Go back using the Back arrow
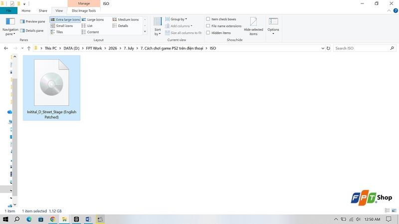 click(6, 48)
